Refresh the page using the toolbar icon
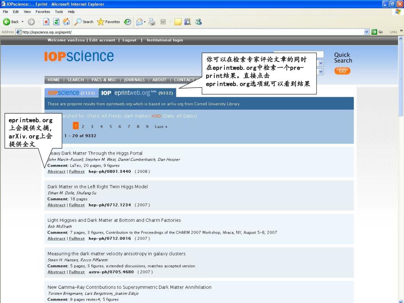This screenshot has height=303, width=404. coord(56,22)
